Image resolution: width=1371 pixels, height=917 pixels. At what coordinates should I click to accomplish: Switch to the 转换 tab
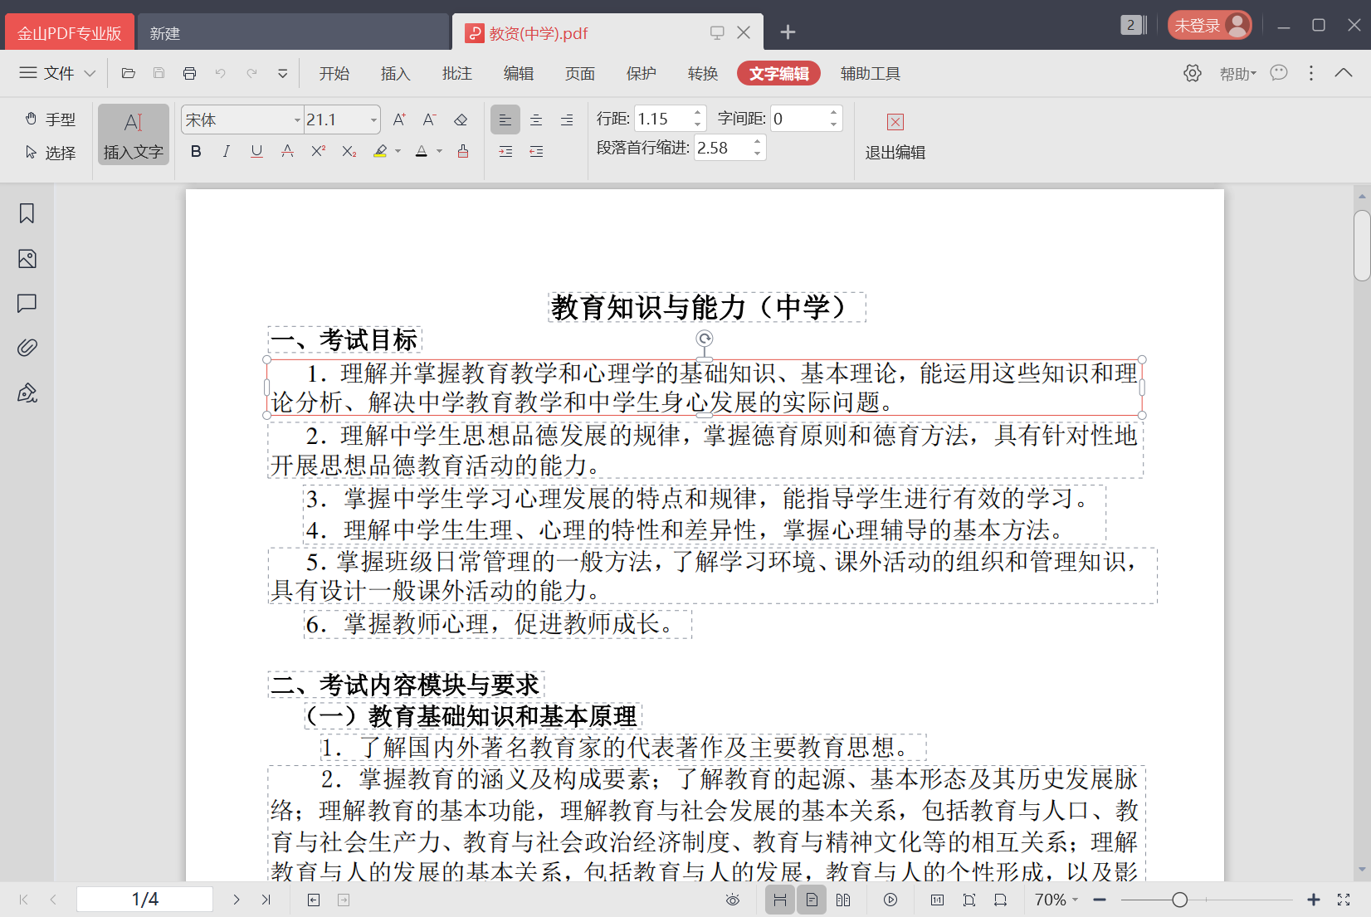(703, 74)
